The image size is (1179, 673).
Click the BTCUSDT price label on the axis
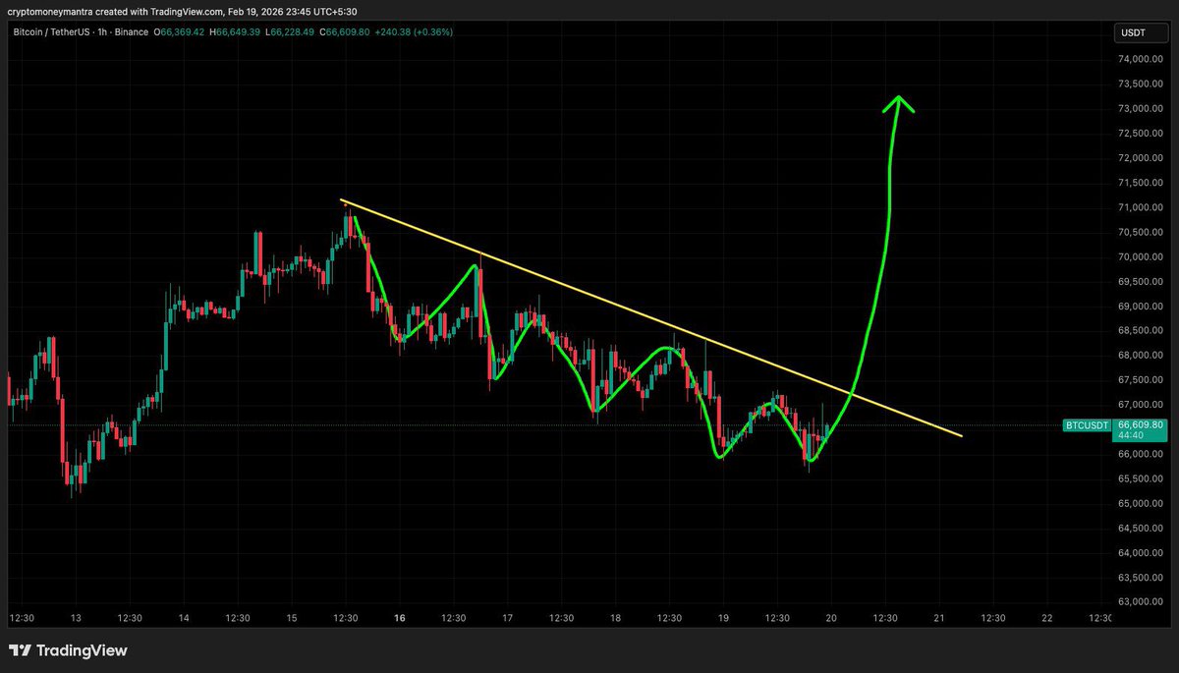click(1086, 425)
